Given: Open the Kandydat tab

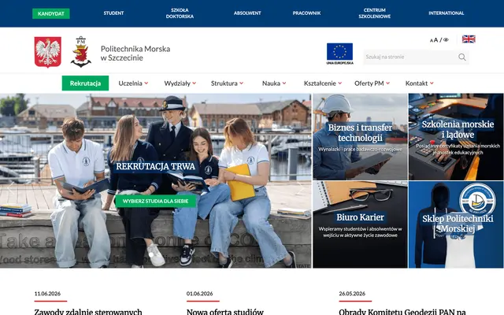Looking at the screenshot, I should (51, 13).
